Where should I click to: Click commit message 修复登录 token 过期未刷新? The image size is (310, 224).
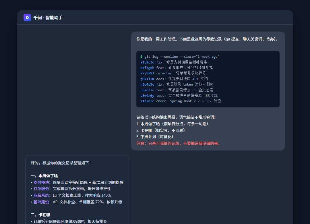190,84
